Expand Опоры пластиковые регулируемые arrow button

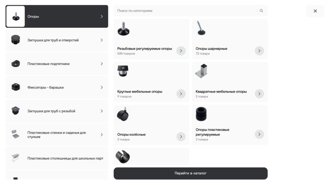259,134
